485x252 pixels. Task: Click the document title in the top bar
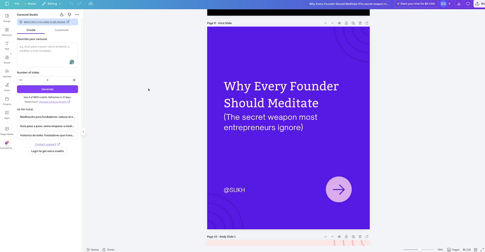pos(349,4)
